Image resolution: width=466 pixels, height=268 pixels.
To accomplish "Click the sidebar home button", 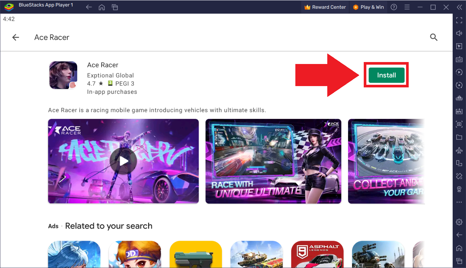I will (459, 248).
